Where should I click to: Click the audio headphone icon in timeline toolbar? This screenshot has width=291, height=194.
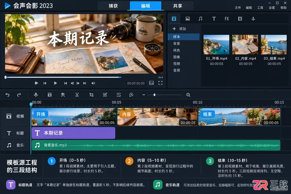coord(131,95)
